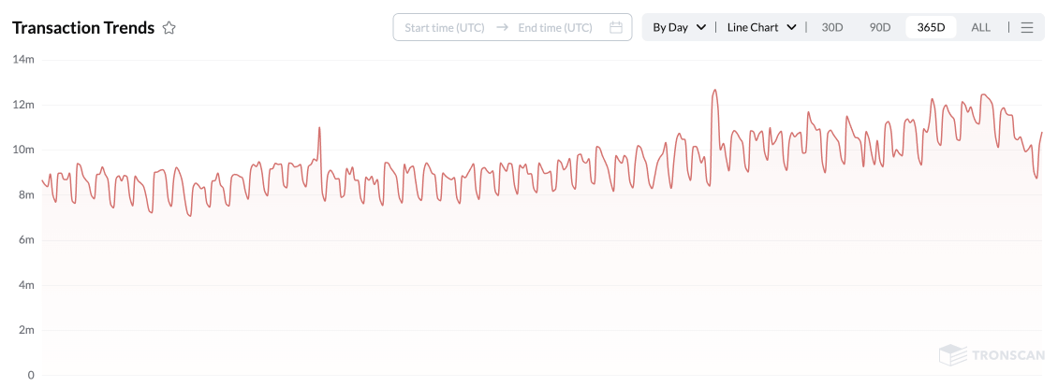
Task: Click the 2m y-axis label
Action: 25,330
